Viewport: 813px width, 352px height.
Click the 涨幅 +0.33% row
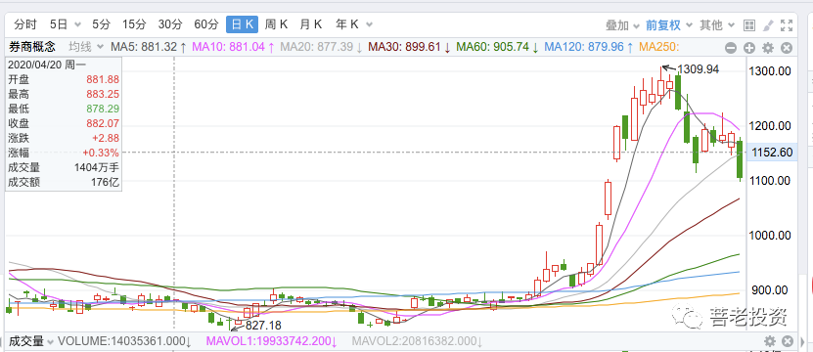click(64, 153)
